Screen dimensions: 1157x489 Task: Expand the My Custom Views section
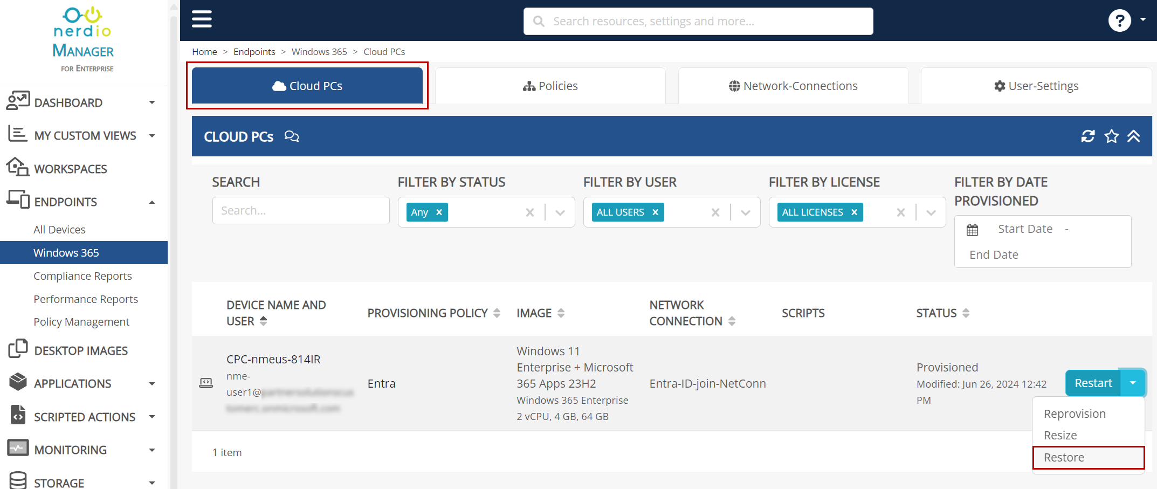pos(152,136)
